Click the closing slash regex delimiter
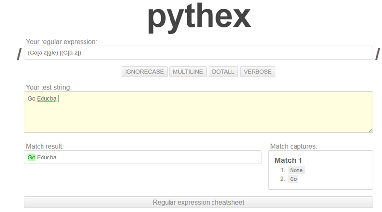Screen dimensions: 382x212 pyautogui.click(x=377, y=53)
